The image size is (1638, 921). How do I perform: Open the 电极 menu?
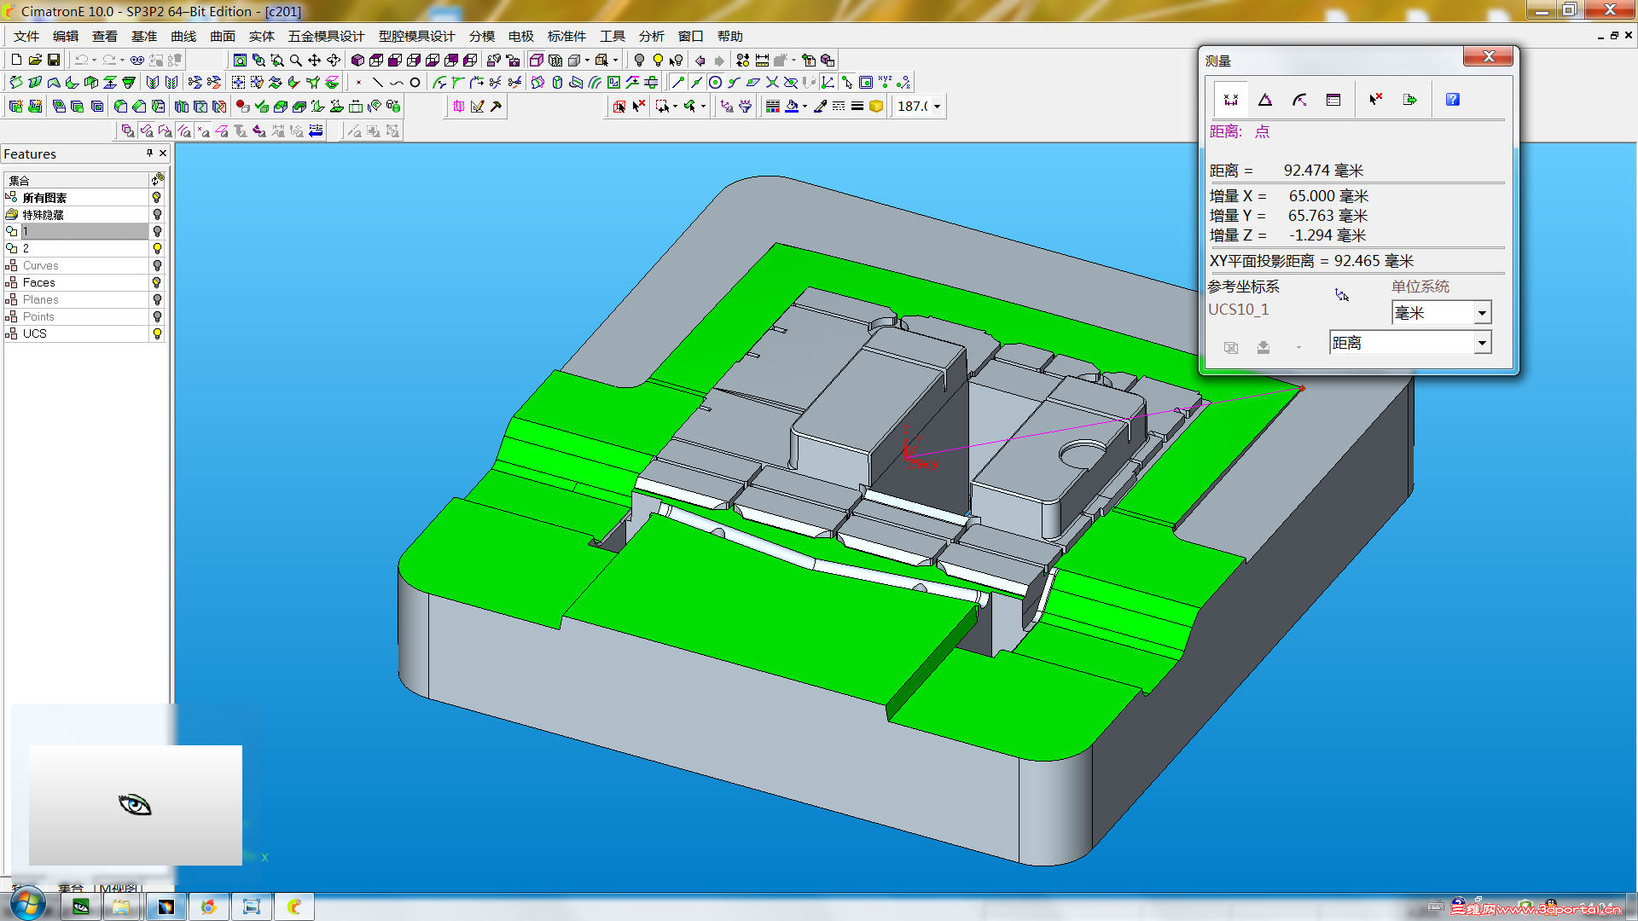click(x=520, y=36)
